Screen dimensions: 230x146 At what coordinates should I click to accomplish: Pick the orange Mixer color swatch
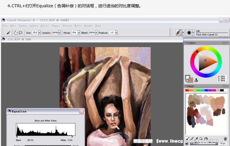(191, 91)
